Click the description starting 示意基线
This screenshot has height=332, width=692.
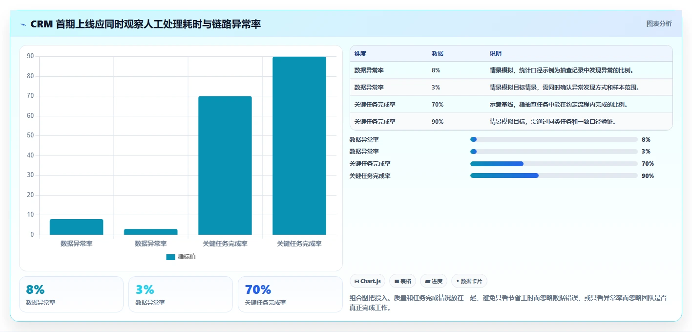coord(559,105)
